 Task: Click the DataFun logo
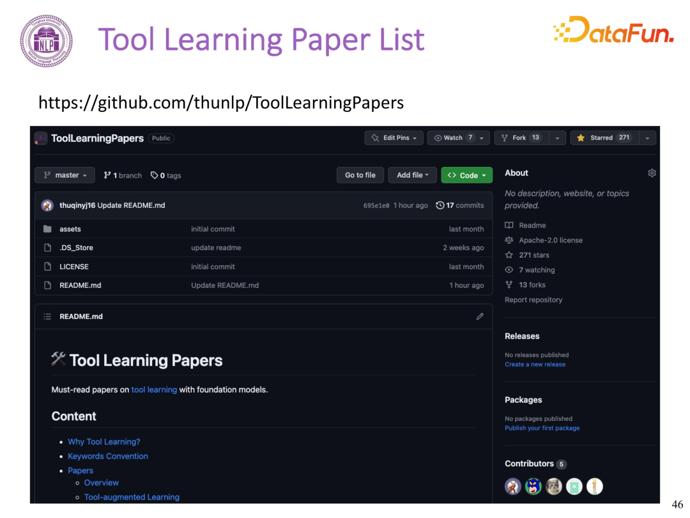(x=613, y=29)
